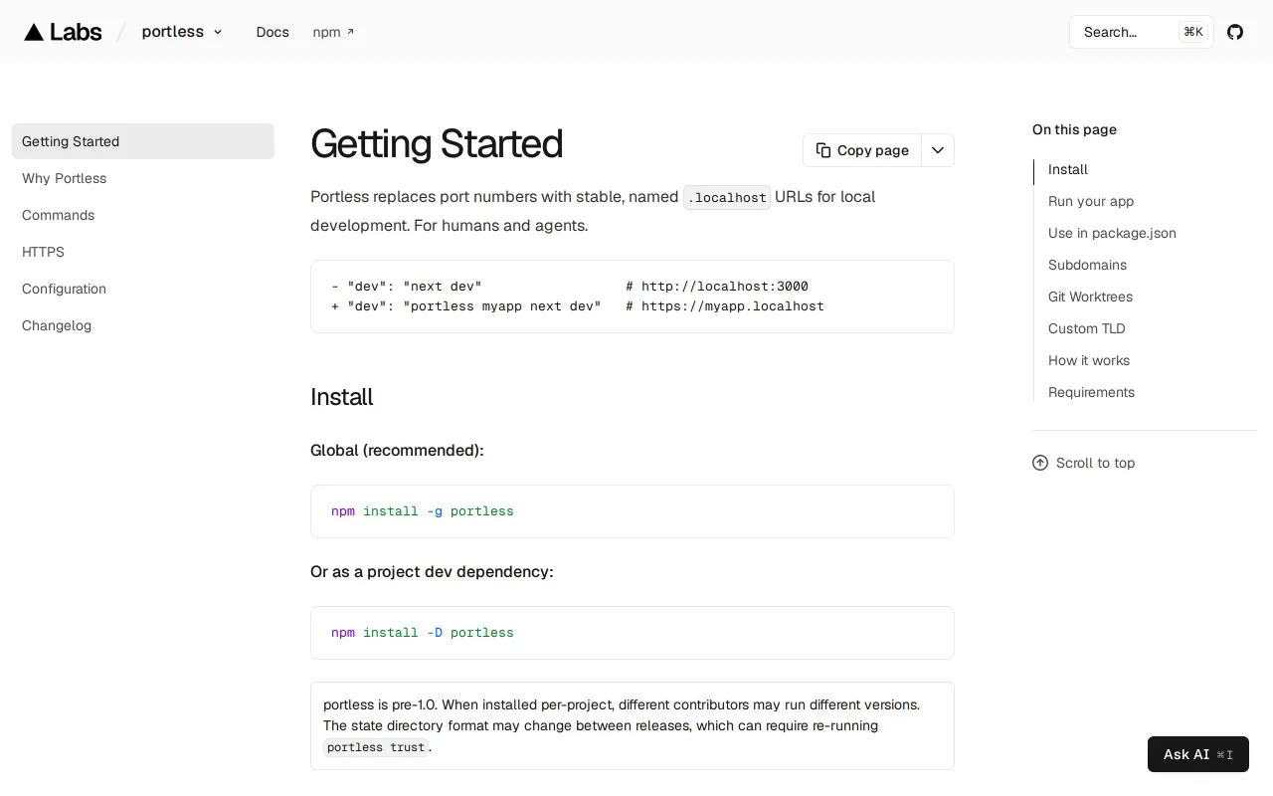Click the Install heading
This screenshot has width=1273, height=796.
pyautogui.click(x=341, y=397)
